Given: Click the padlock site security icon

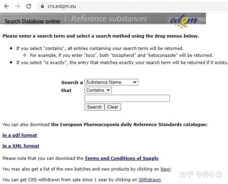Looking at the screenshot, I should [42, 6].
